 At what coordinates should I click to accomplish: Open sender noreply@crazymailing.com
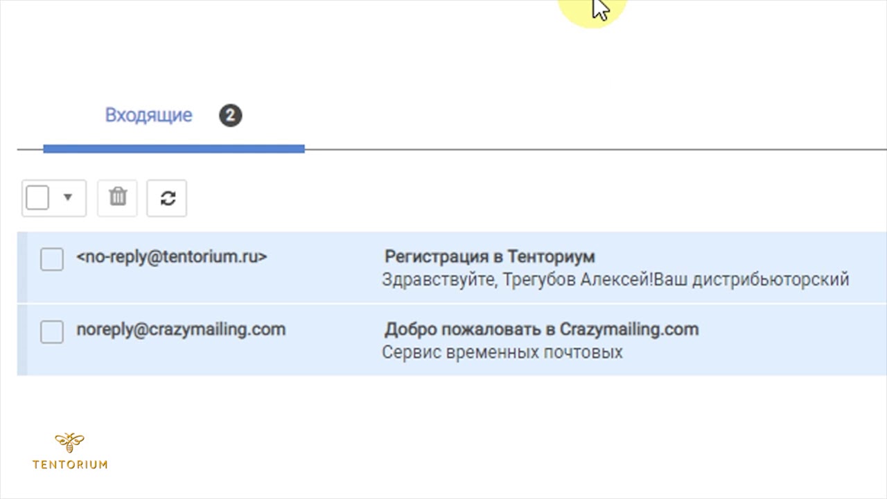tap(181, 329)
